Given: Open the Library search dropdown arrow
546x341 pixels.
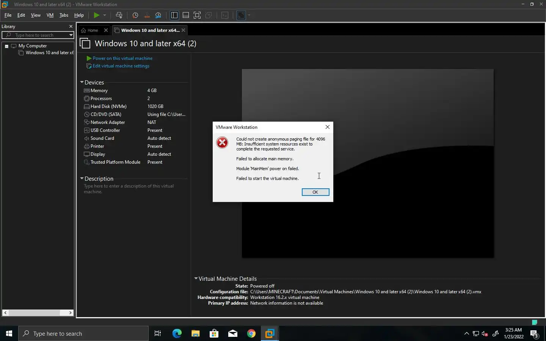Looking at the screenshot, I should pyautogui.click(x=71, y=35).
